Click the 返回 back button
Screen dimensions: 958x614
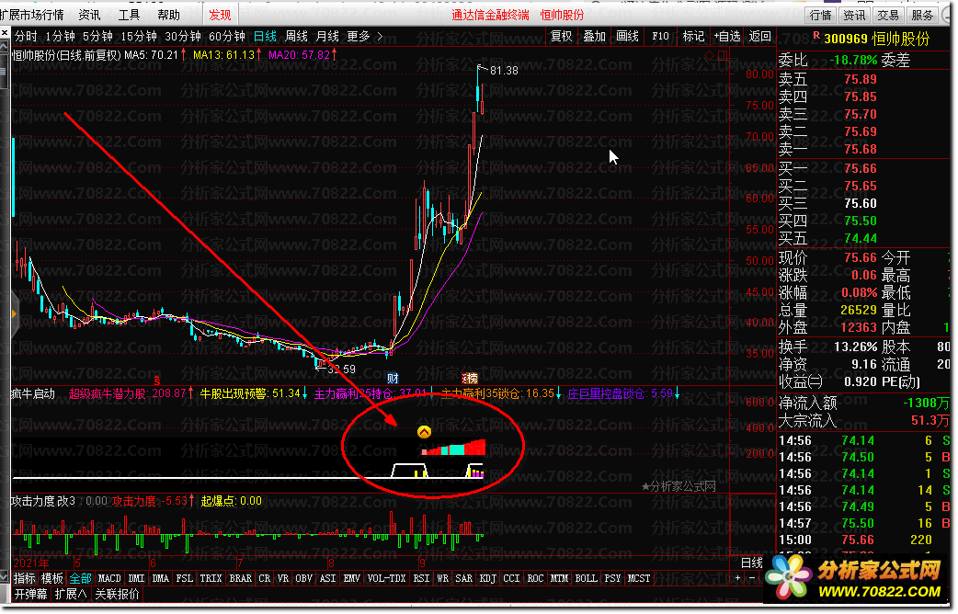pyautogui.click(x=760, y=36)
